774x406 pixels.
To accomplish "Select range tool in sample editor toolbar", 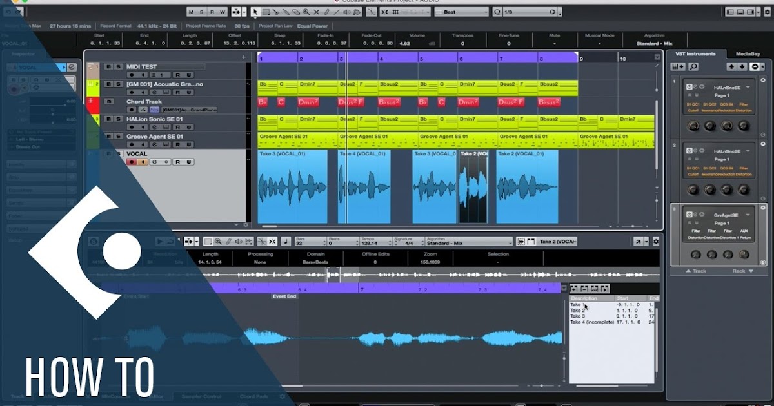I will click(x=208, y=242).
